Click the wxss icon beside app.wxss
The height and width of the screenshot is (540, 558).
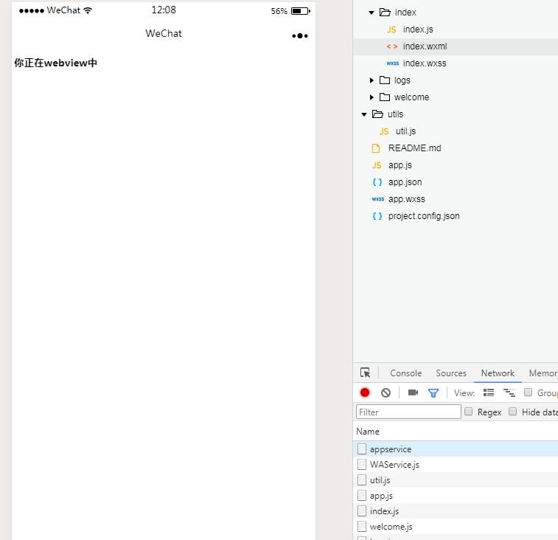(x=378, y=199)
